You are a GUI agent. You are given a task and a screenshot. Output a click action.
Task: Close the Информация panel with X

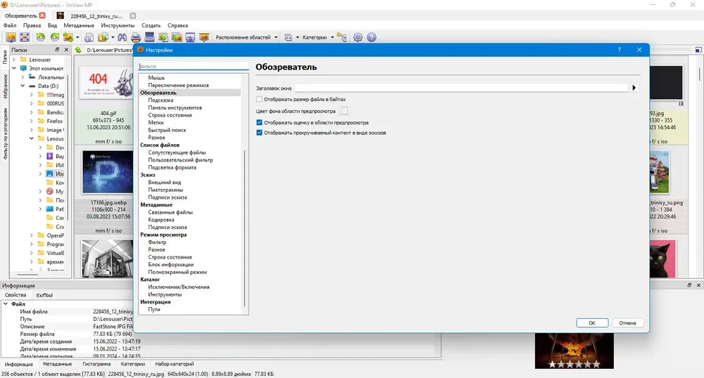698,285
